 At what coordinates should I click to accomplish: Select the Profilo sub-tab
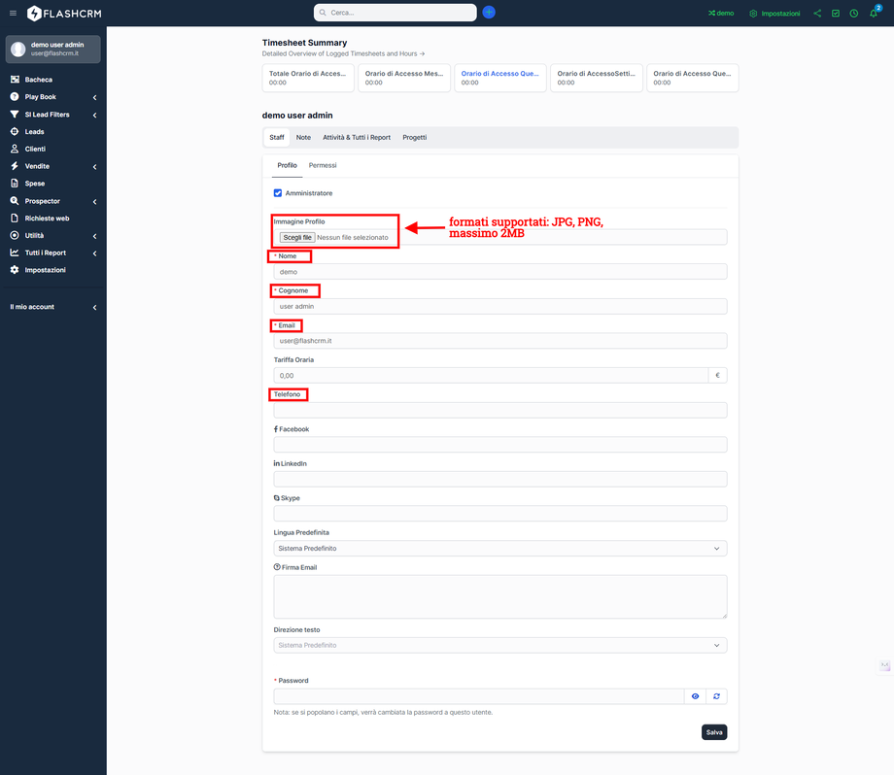click(x=287, y=165)
